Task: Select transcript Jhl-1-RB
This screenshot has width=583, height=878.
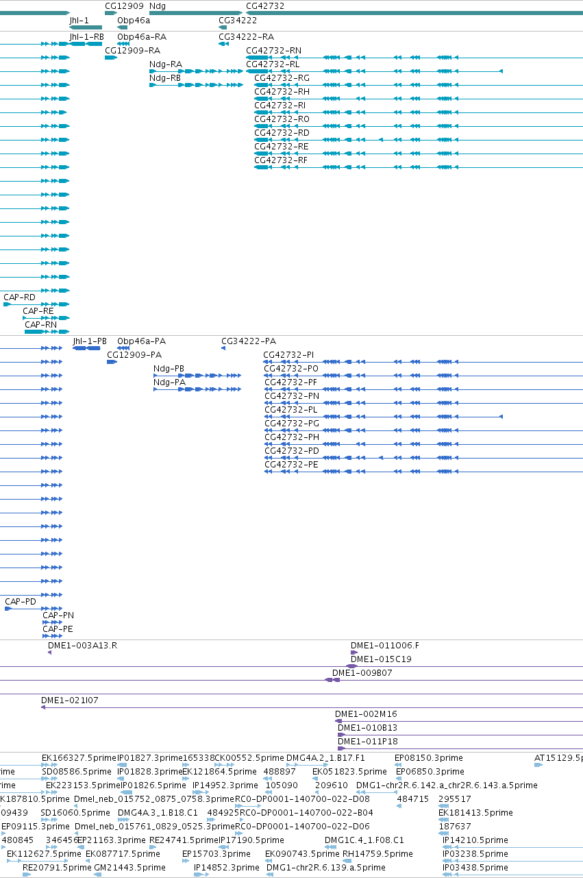Action: (87, 36)
